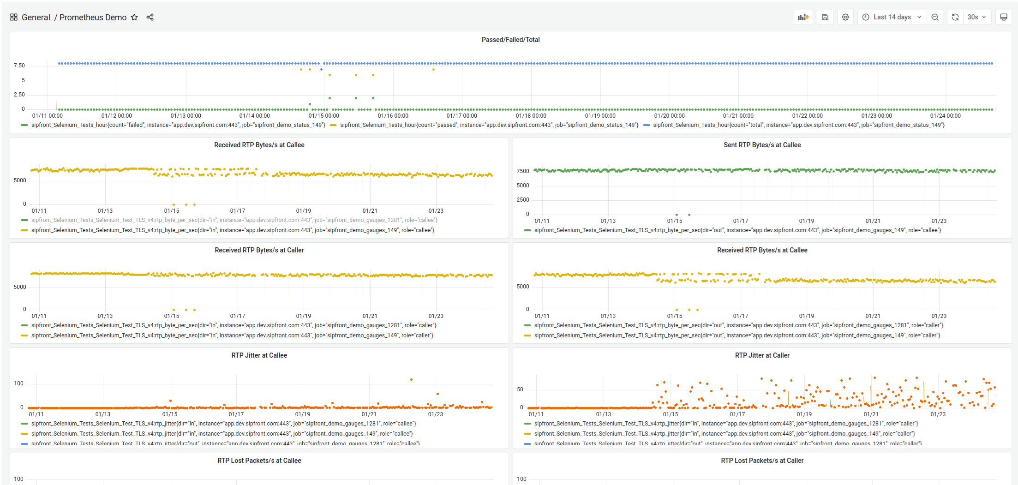Image resolution: width=1018 pixels, height=485 pixels.
Task: Click the 01/11 00:00 axis label in top panel
Action: tap(47, 116)
